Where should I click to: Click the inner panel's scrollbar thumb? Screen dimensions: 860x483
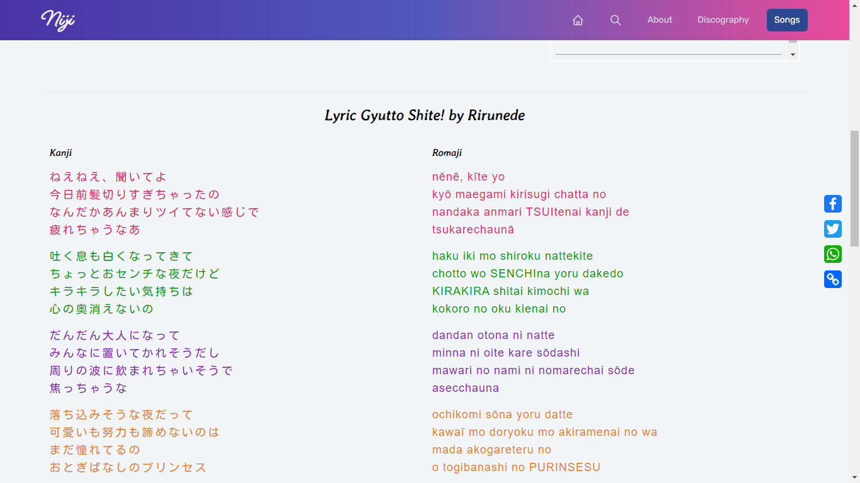pyautogui.click(x=793, y=42)
